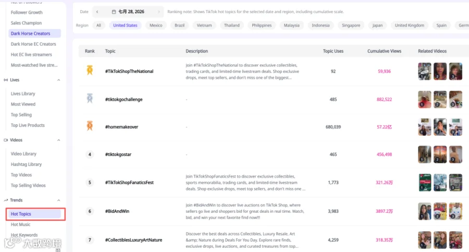Open Most Viewed in sidebar
The width and height of the screenshot is (469, 252).
point(23,104)
